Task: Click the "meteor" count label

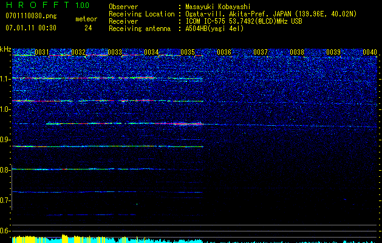Action: pos(86,19)
